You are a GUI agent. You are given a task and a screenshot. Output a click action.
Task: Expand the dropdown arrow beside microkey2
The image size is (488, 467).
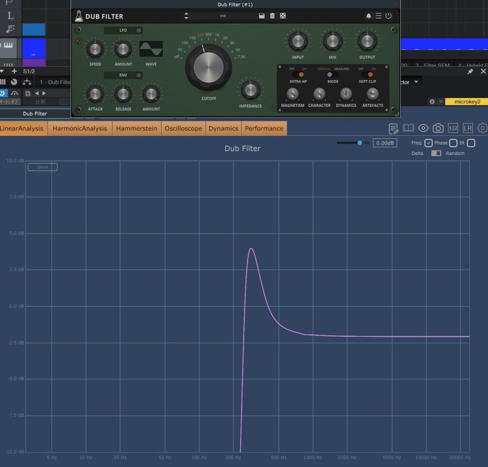click(x=441, y=102)
